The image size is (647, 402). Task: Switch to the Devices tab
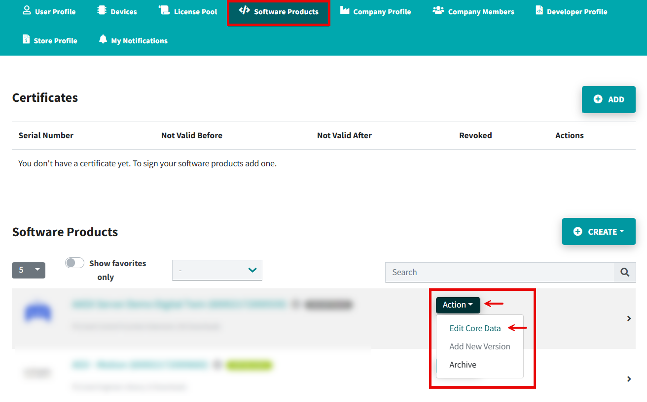pos(117,11)
